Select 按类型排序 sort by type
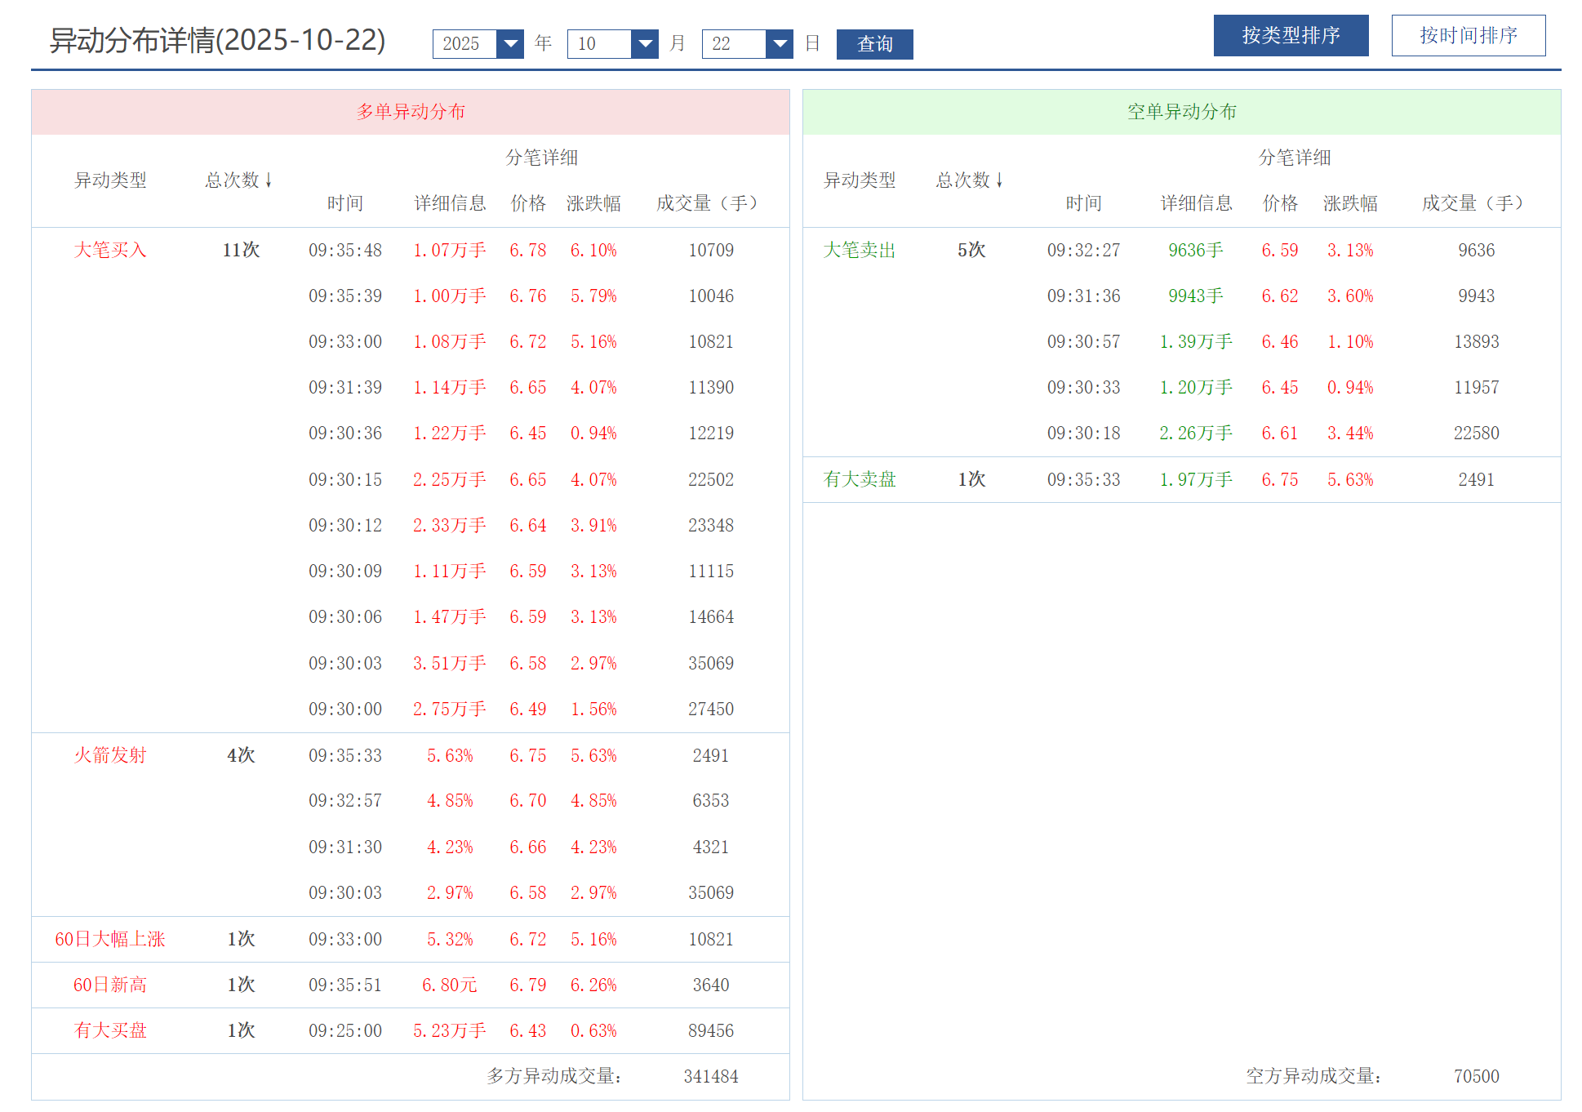 [x=1291, y=36]
